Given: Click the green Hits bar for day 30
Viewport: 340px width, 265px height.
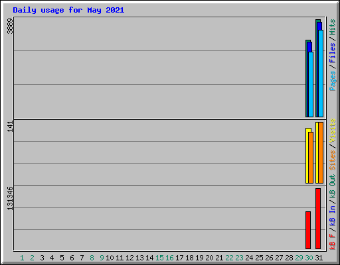Looking at the screenshot, I should (x=307, y=78).
